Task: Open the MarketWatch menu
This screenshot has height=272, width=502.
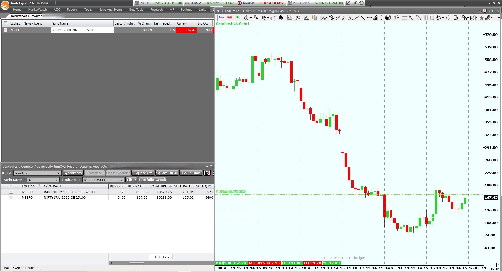Action: click(x=38, y=10)
